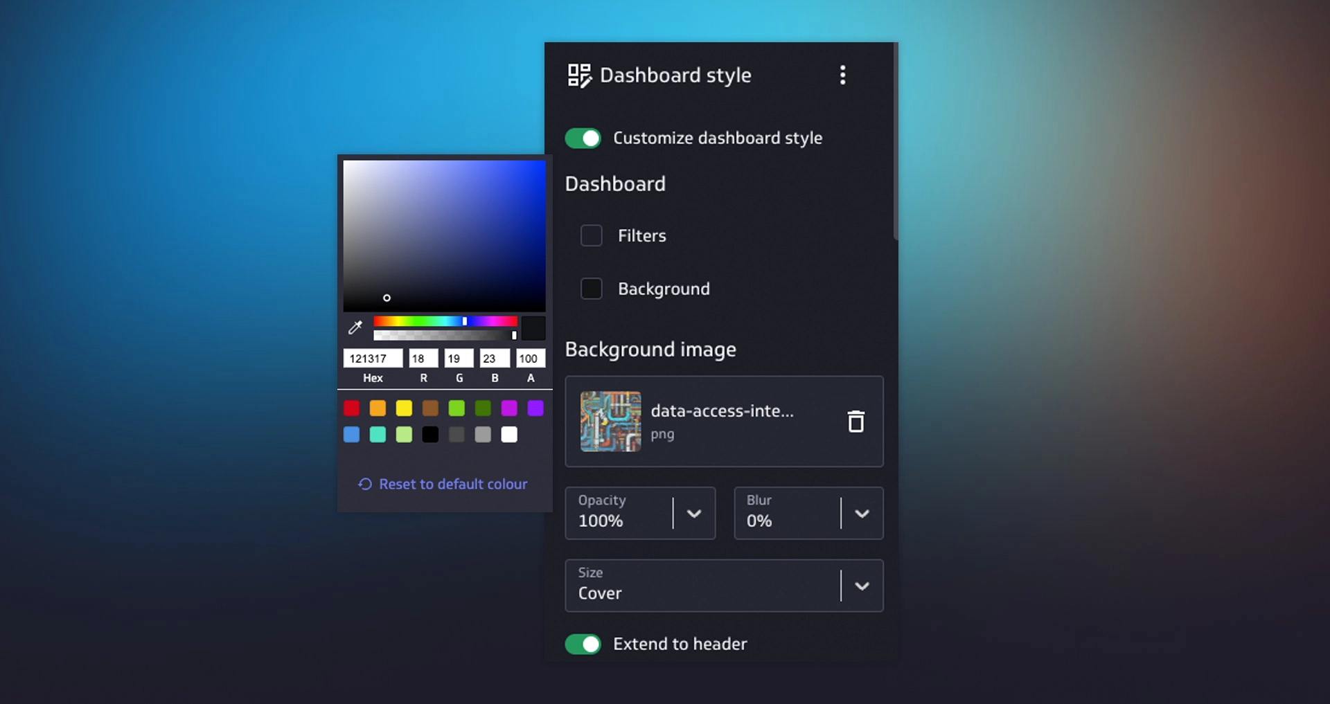Viewport: 1330px width, 704px height.
Task: Click the rainbow hue slider bar
Action: click(x=445, y=321)
